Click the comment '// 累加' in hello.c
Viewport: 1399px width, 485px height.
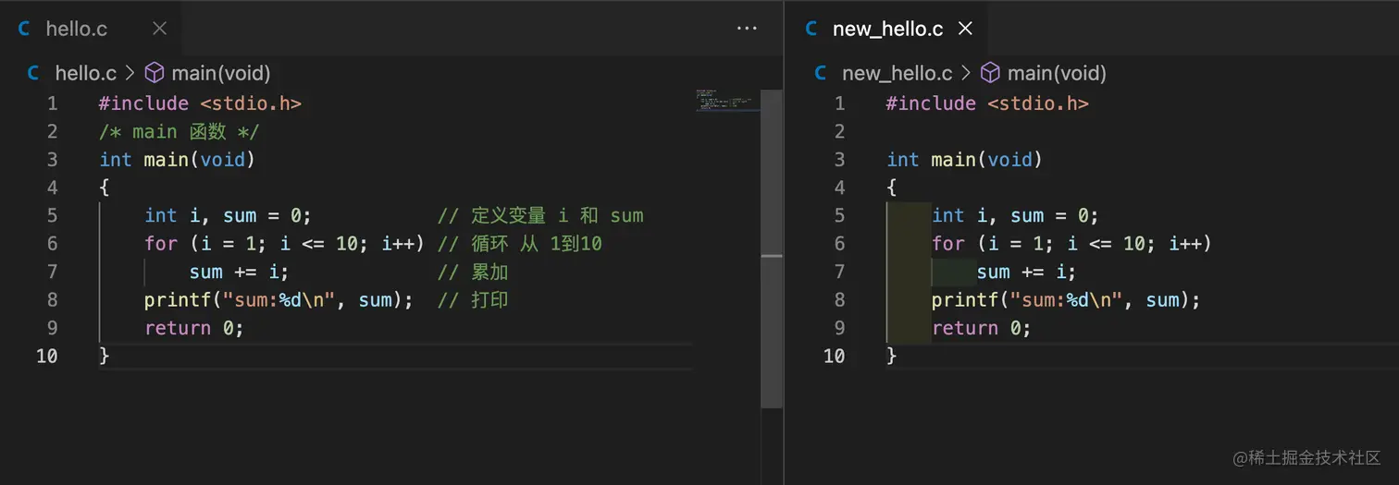[x=473, y=272]
